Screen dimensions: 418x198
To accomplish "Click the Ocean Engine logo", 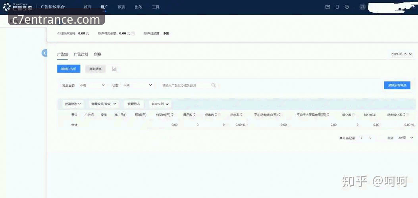I will coord(17,7).
